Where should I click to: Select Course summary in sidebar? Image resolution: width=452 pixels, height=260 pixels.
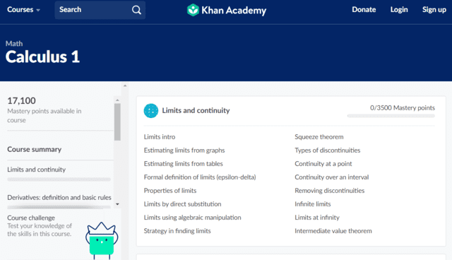click(35, 149)
